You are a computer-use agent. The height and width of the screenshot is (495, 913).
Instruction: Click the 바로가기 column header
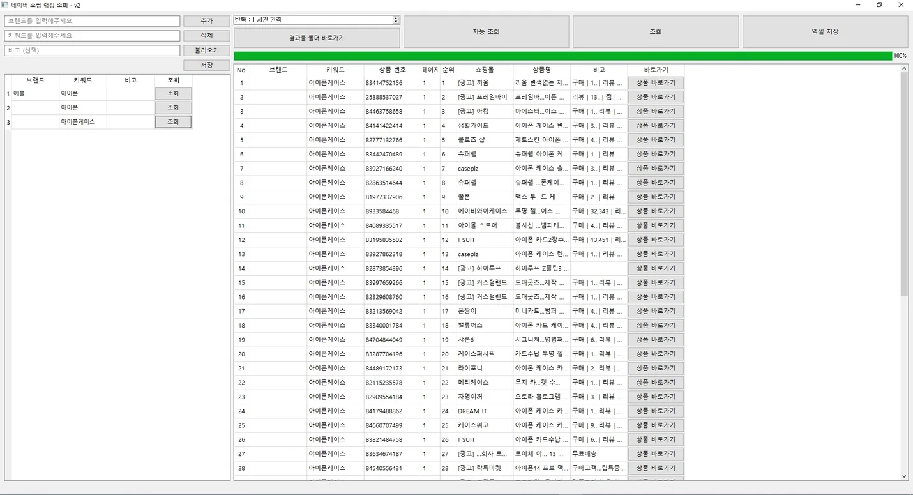[656, 70]
